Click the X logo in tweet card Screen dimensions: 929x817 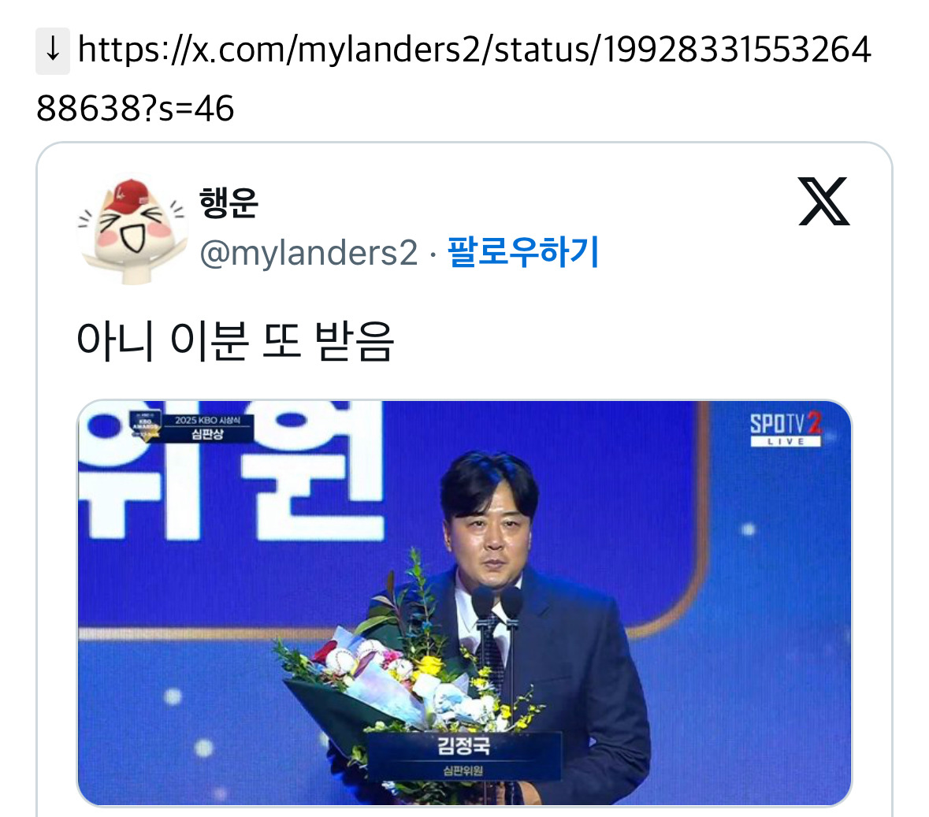pos(823,202)
